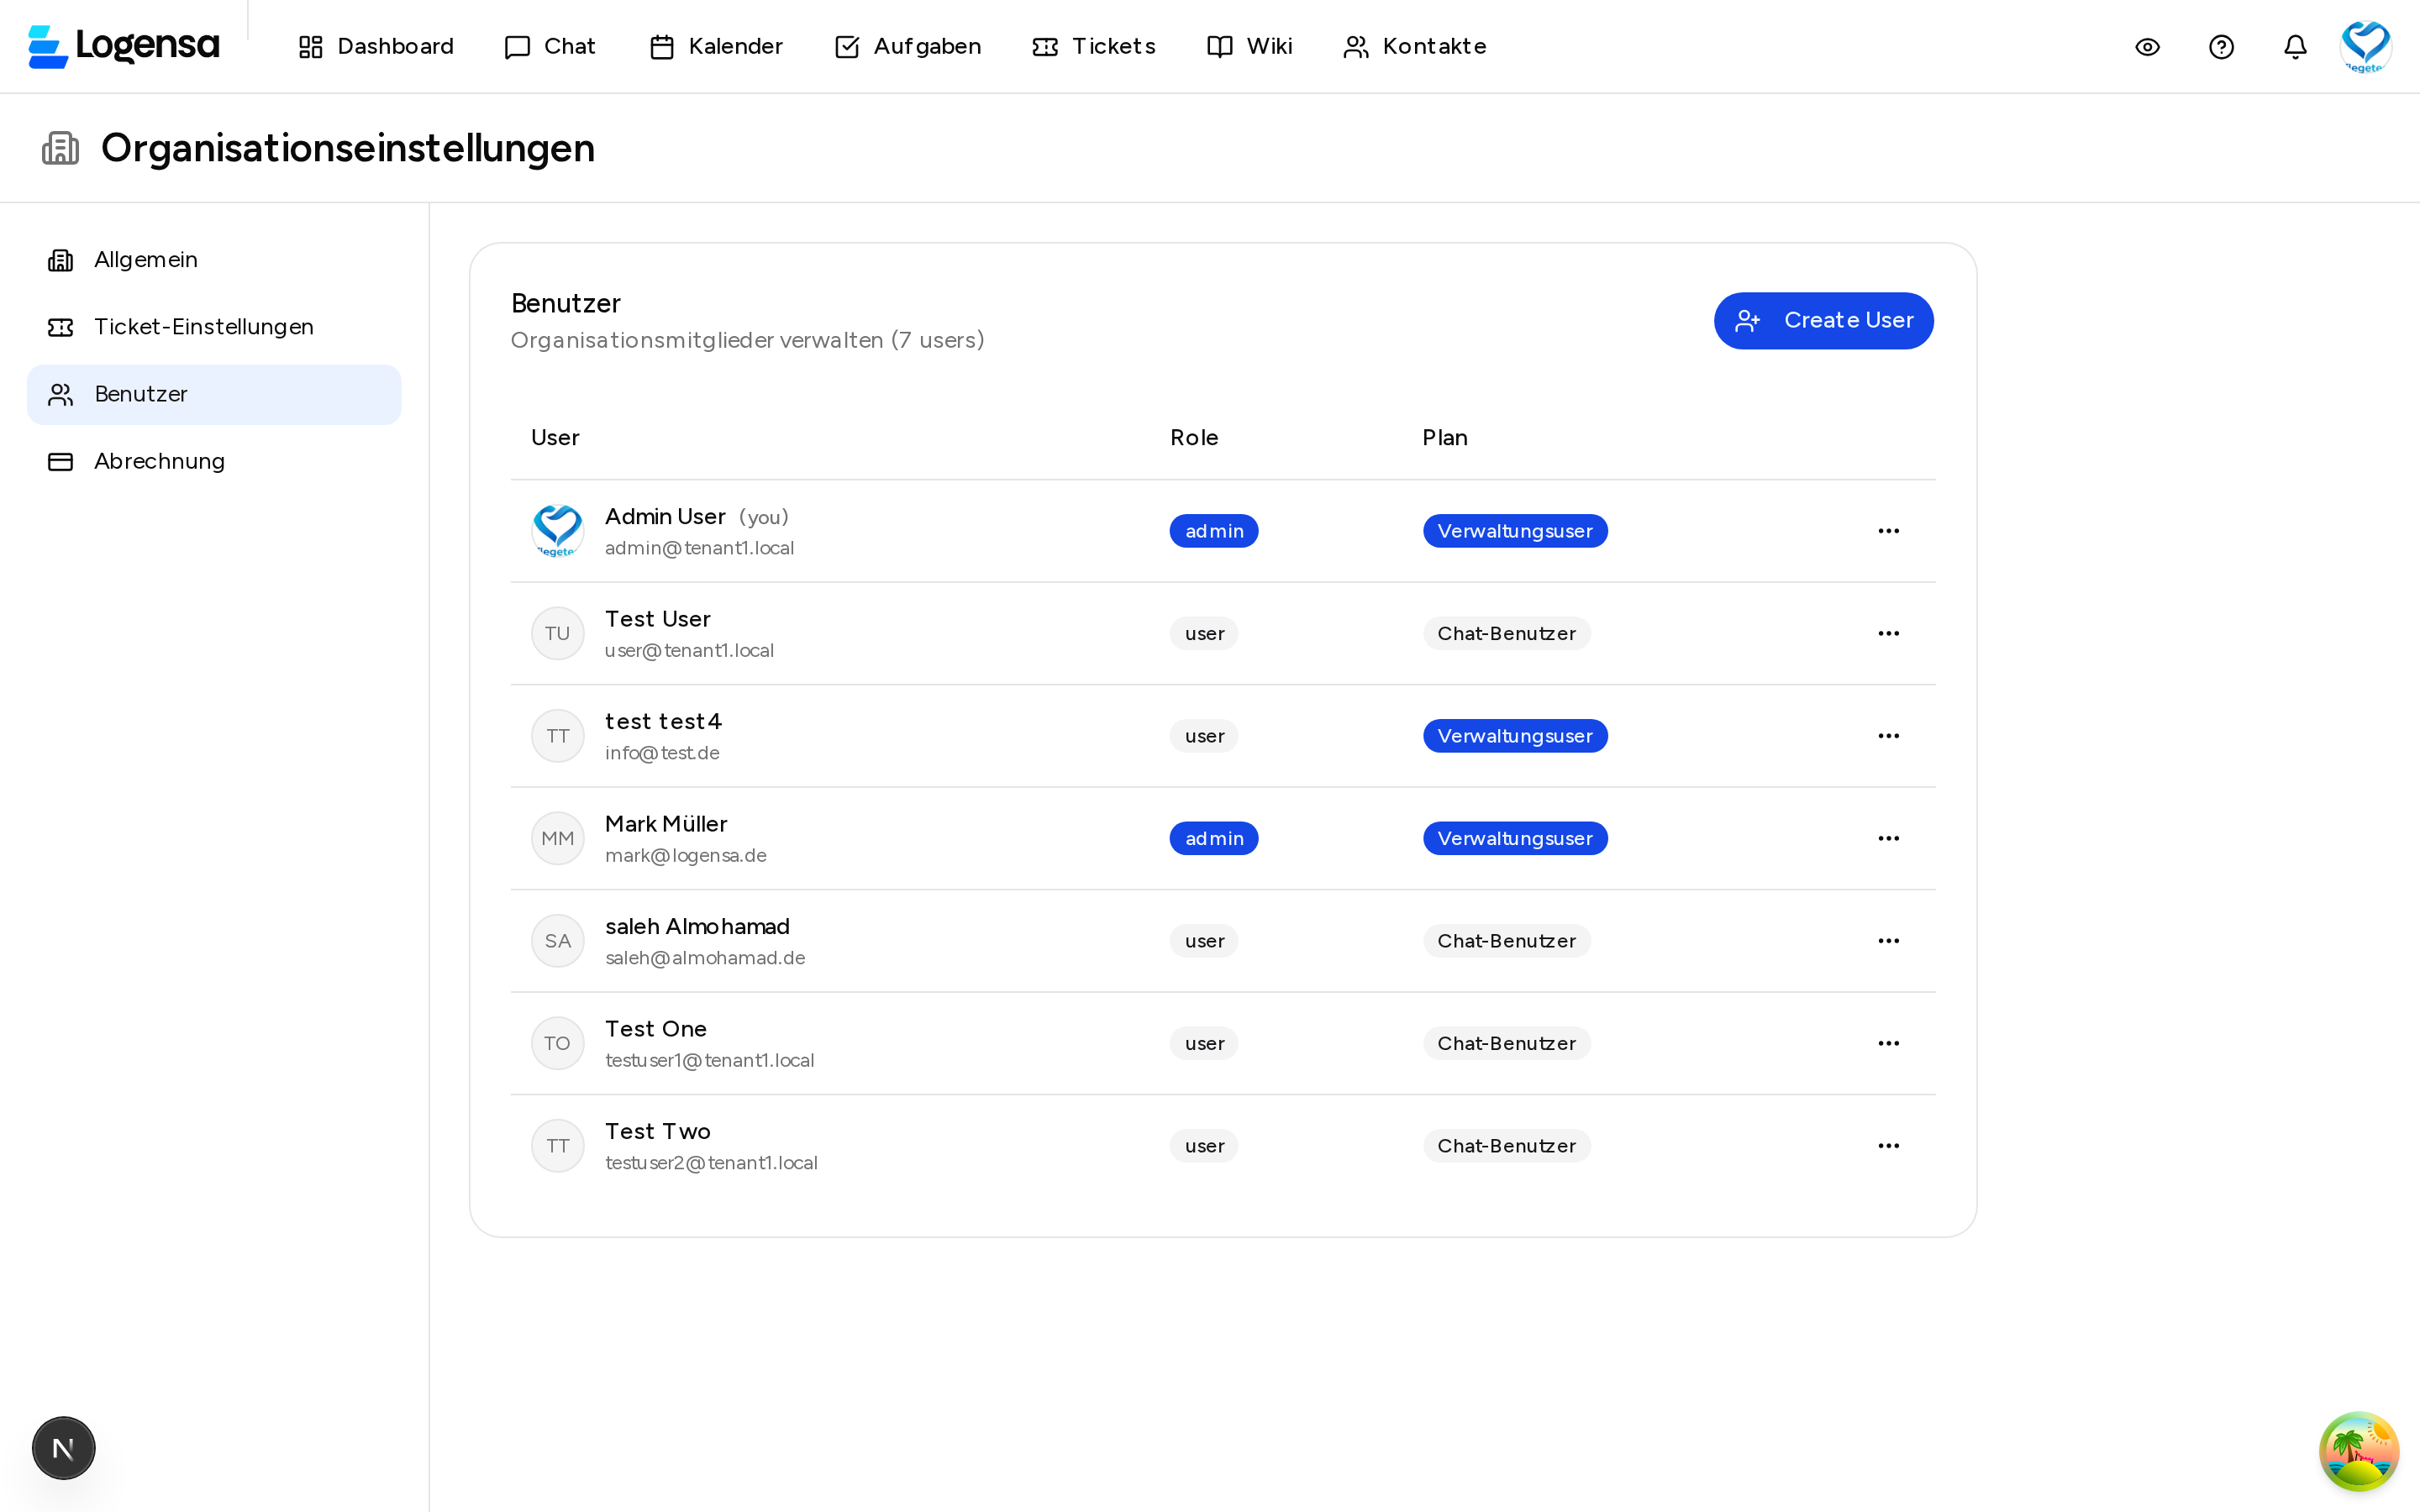Click the Verwaltungsuser badge for test test4
Viewport: 2420px width, 1512px height.
tap(1514, 736)
